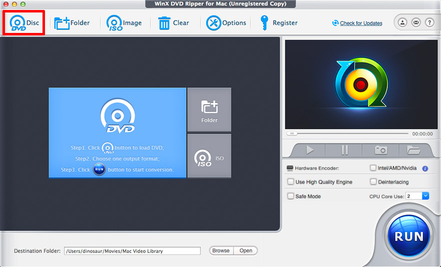Image resolution: width=441 pixels, height=267 pixels.
Task: Toggle the Deinterlacing checkbox
Action: (373, 182)
